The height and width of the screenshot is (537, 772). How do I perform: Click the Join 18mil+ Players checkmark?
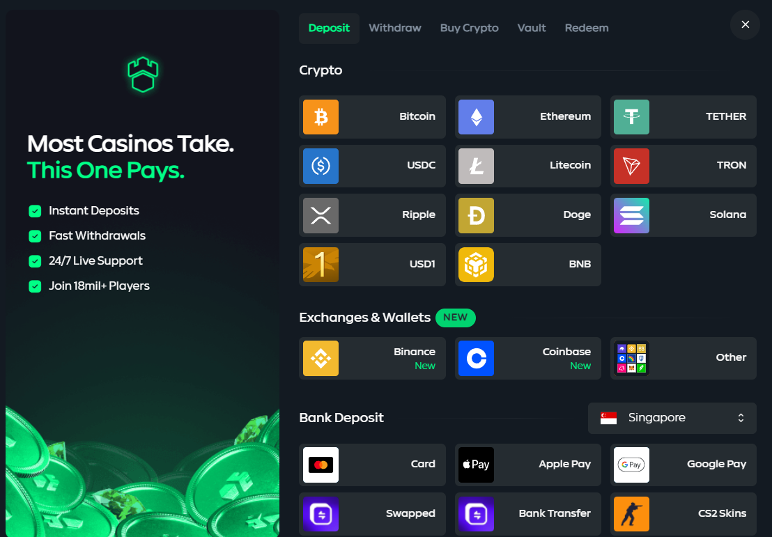click(x=35, y=286)
